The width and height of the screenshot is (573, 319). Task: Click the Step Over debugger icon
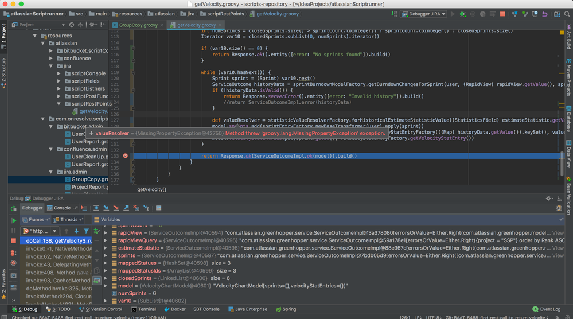coord(96,208)
